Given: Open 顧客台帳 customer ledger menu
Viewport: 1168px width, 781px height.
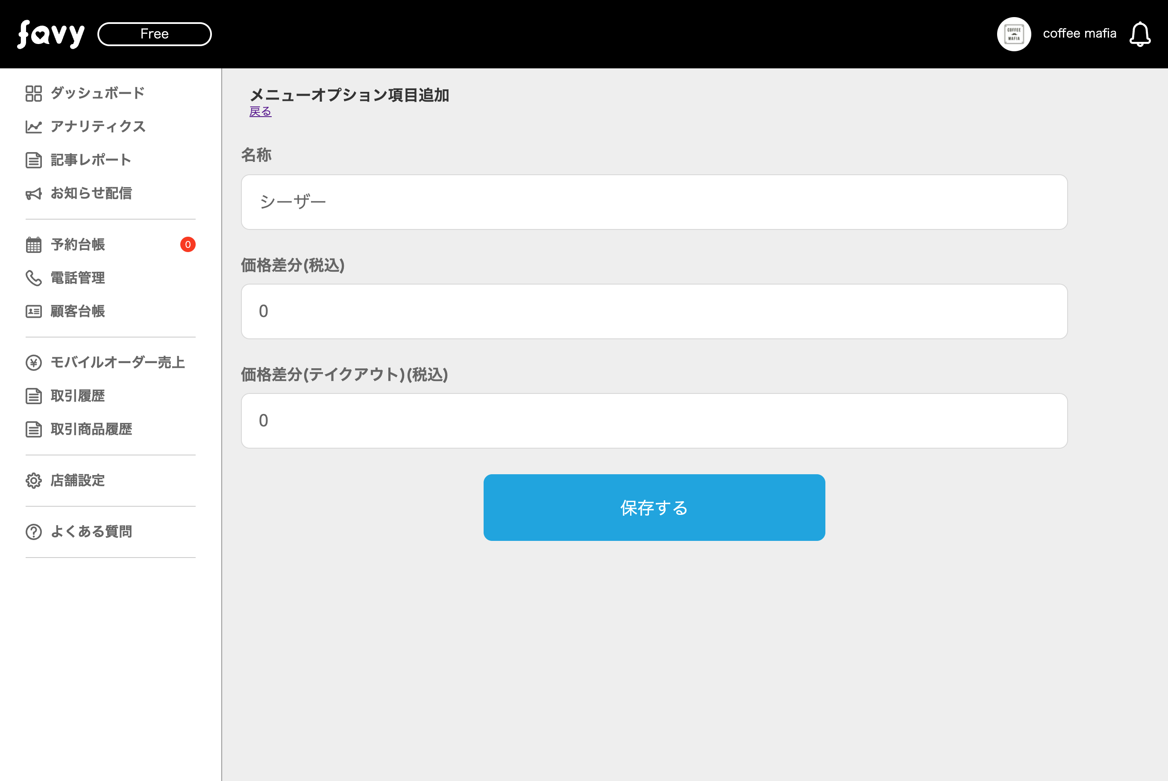Looking at the screenshot, I should pos(78,311).
